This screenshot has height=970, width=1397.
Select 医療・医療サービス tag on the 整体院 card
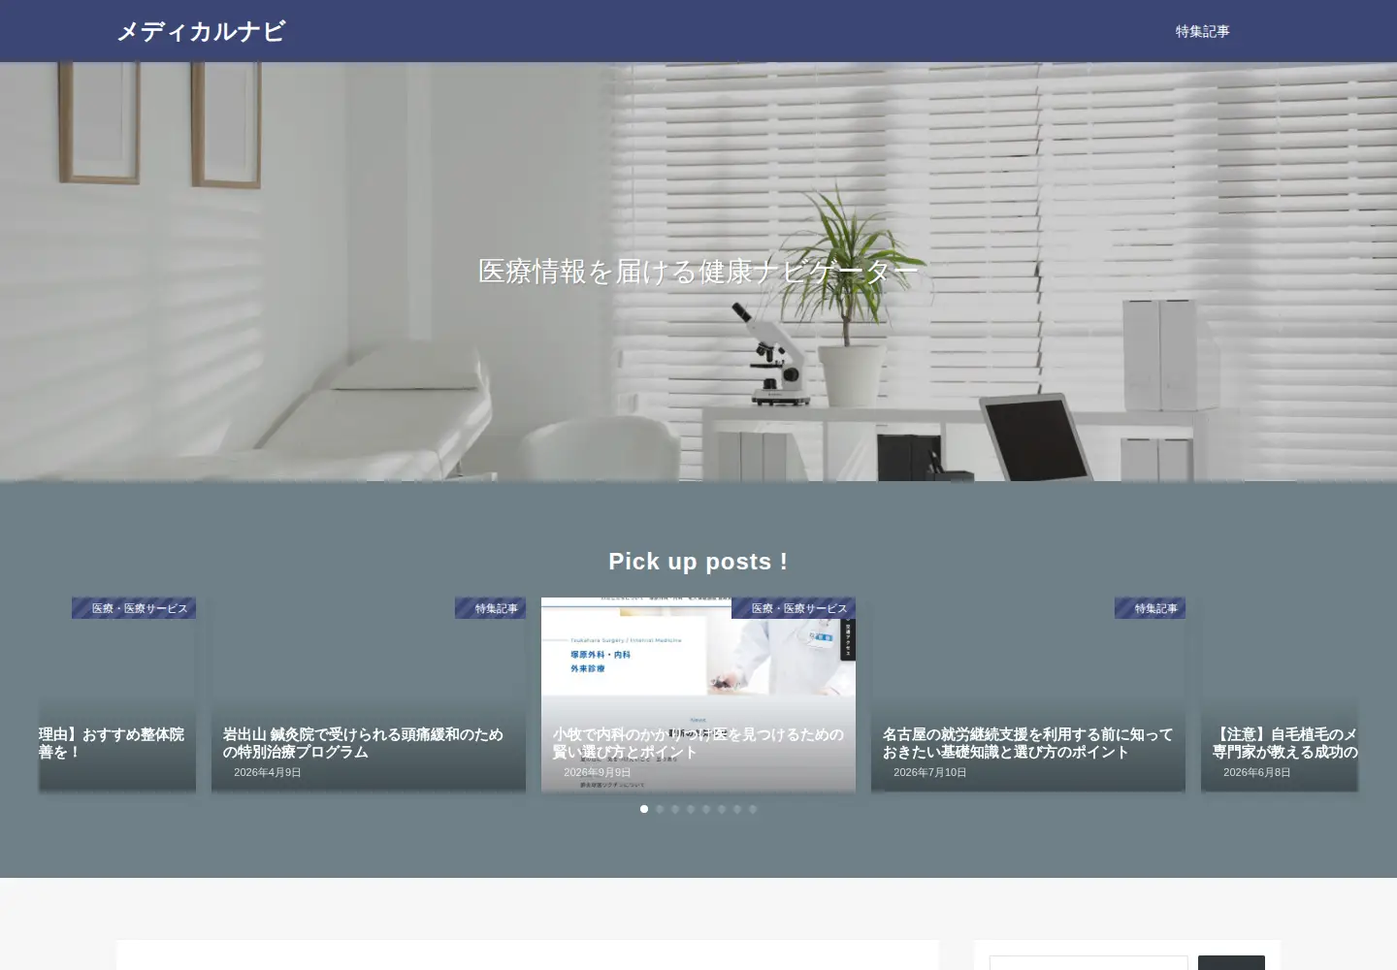[x=134, y=608]
